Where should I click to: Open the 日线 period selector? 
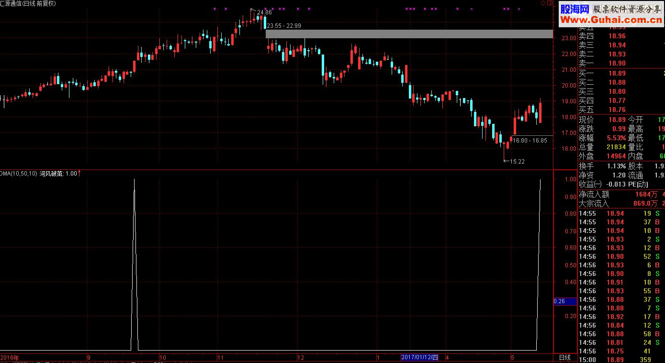(565, 357)
